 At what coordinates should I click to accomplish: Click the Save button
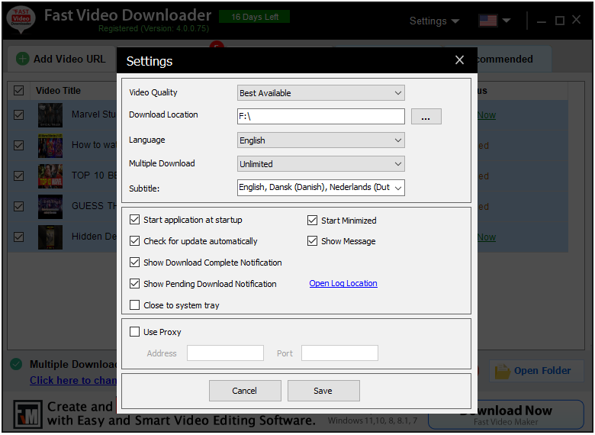(x=323, y=391)
